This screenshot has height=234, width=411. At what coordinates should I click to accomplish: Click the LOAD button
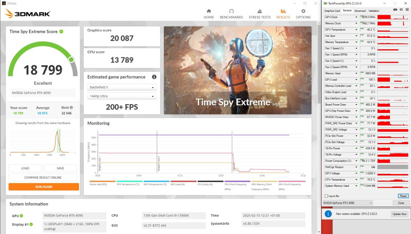click(25, 168)
